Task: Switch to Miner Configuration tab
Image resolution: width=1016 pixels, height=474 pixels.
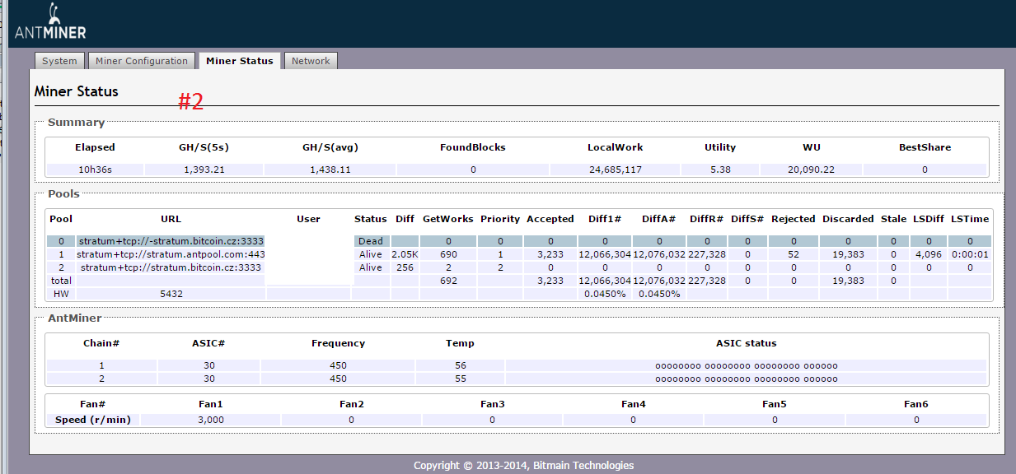Action: pos(142,61)
